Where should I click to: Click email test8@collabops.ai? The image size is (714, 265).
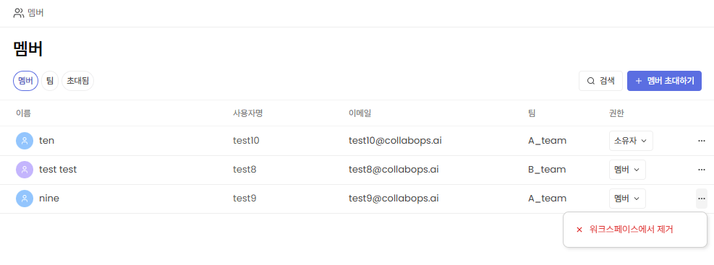coord(394,170)
